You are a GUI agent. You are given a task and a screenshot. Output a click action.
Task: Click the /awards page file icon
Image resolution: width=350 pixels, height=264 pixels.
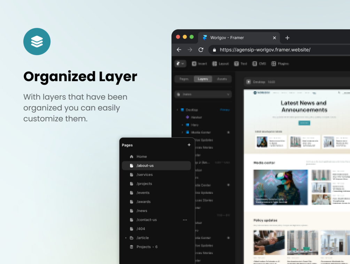132,202
